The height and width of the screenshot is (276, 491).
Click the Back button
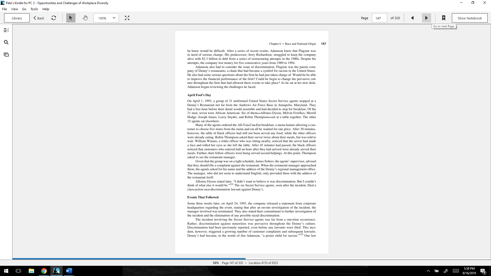[x=39, y=18]
